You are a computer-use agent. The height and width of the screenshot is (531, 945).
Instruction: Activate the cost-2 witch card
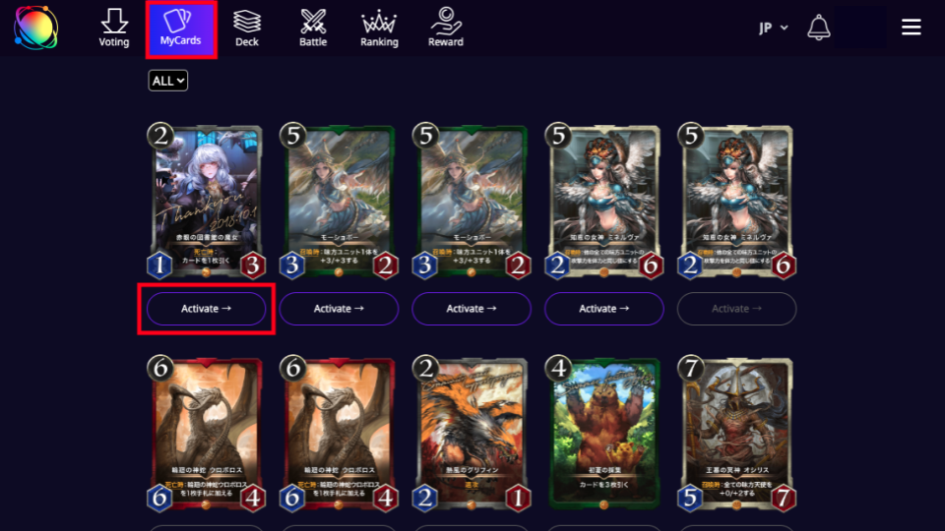[206, 308]
